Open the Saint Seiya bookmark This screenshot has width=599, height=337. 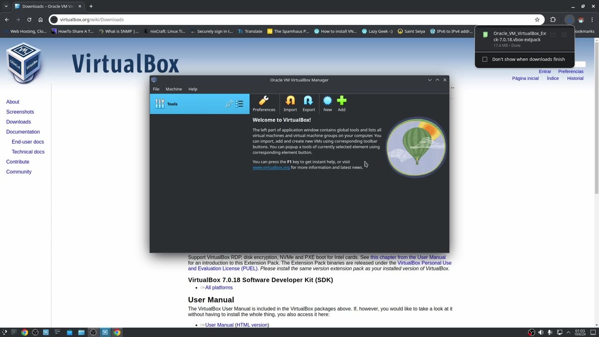(x=411, y=31)
